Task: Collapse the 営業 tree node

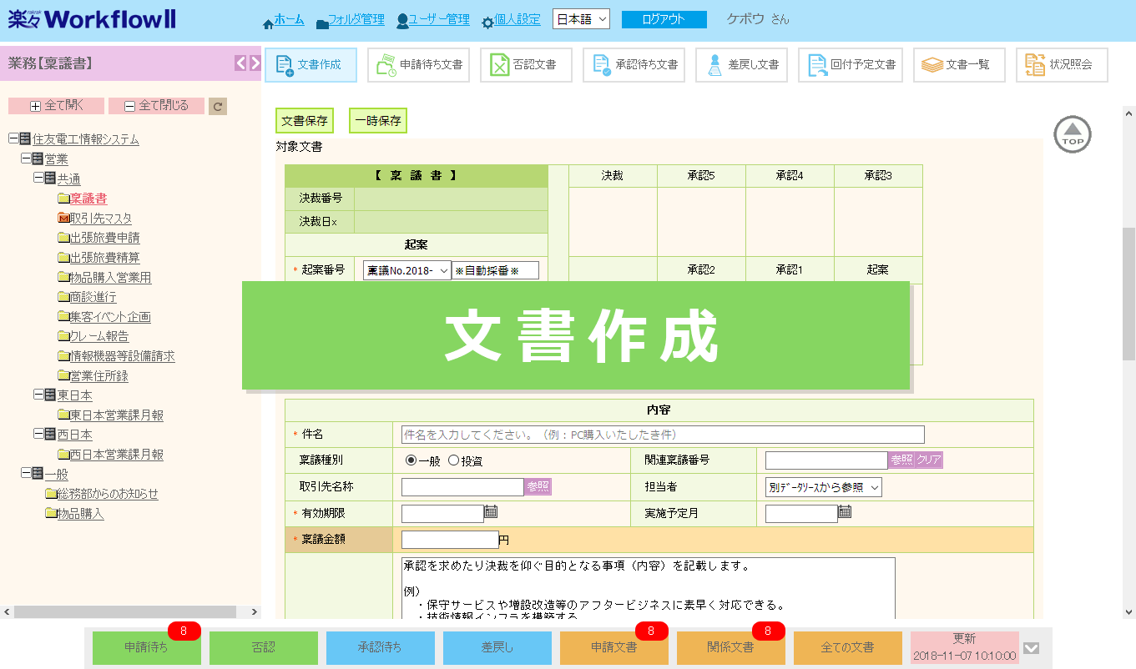Action: coord(26,158)
